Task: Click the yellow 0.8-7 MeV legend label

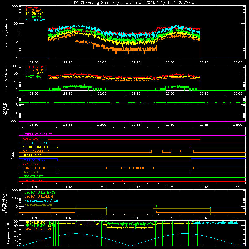Action: tap(34, 73)
